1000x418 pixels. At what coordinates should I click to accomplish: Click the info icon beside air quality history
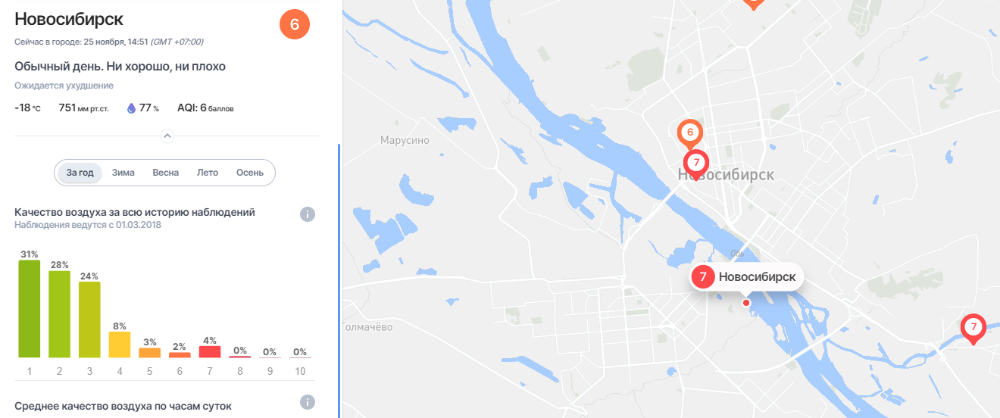click(x=307, y=214)
